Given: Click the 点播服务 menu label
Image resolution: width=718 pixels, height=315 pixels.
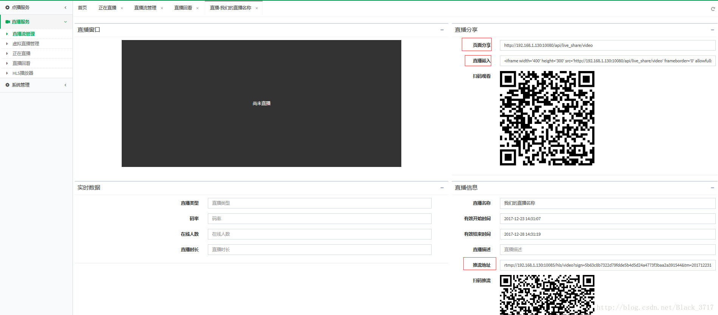Looking at the screenshot, I should click(20, 8).
